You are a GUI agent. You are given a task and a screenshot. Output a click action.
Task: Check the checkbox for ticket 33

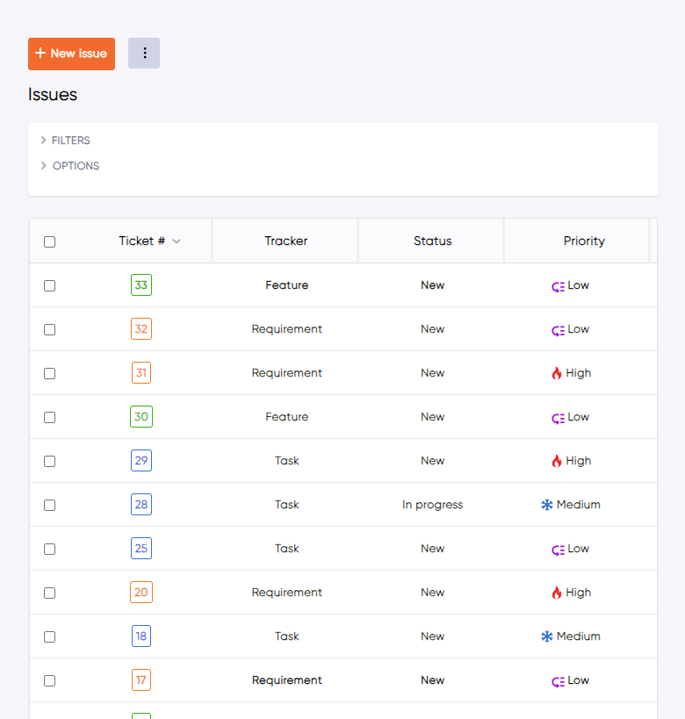pos(49,285)
